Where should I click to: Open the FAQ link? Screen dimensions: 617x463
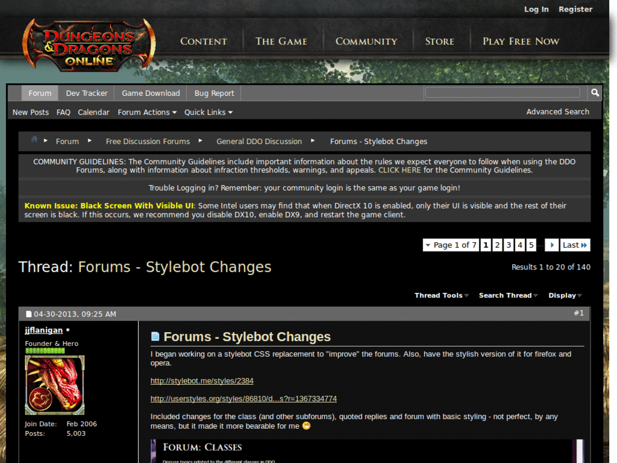tap(63, 112)
